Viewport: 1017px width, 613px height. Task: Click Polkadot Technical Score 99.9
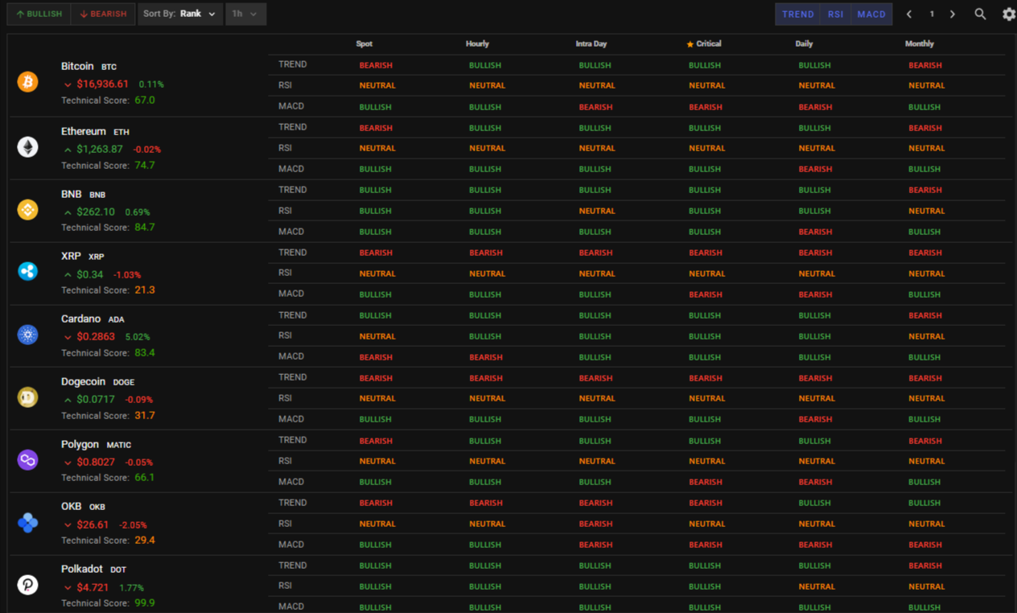(x=145, y=603)
